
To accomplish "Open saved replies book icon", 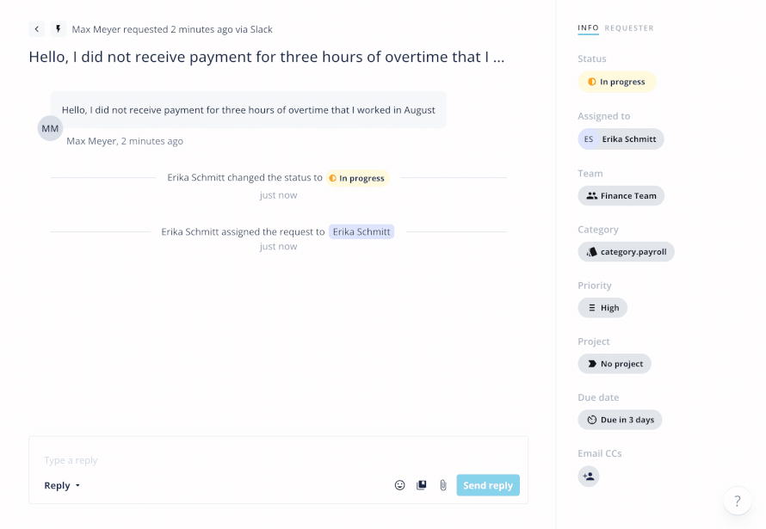I will click(421, 485).
